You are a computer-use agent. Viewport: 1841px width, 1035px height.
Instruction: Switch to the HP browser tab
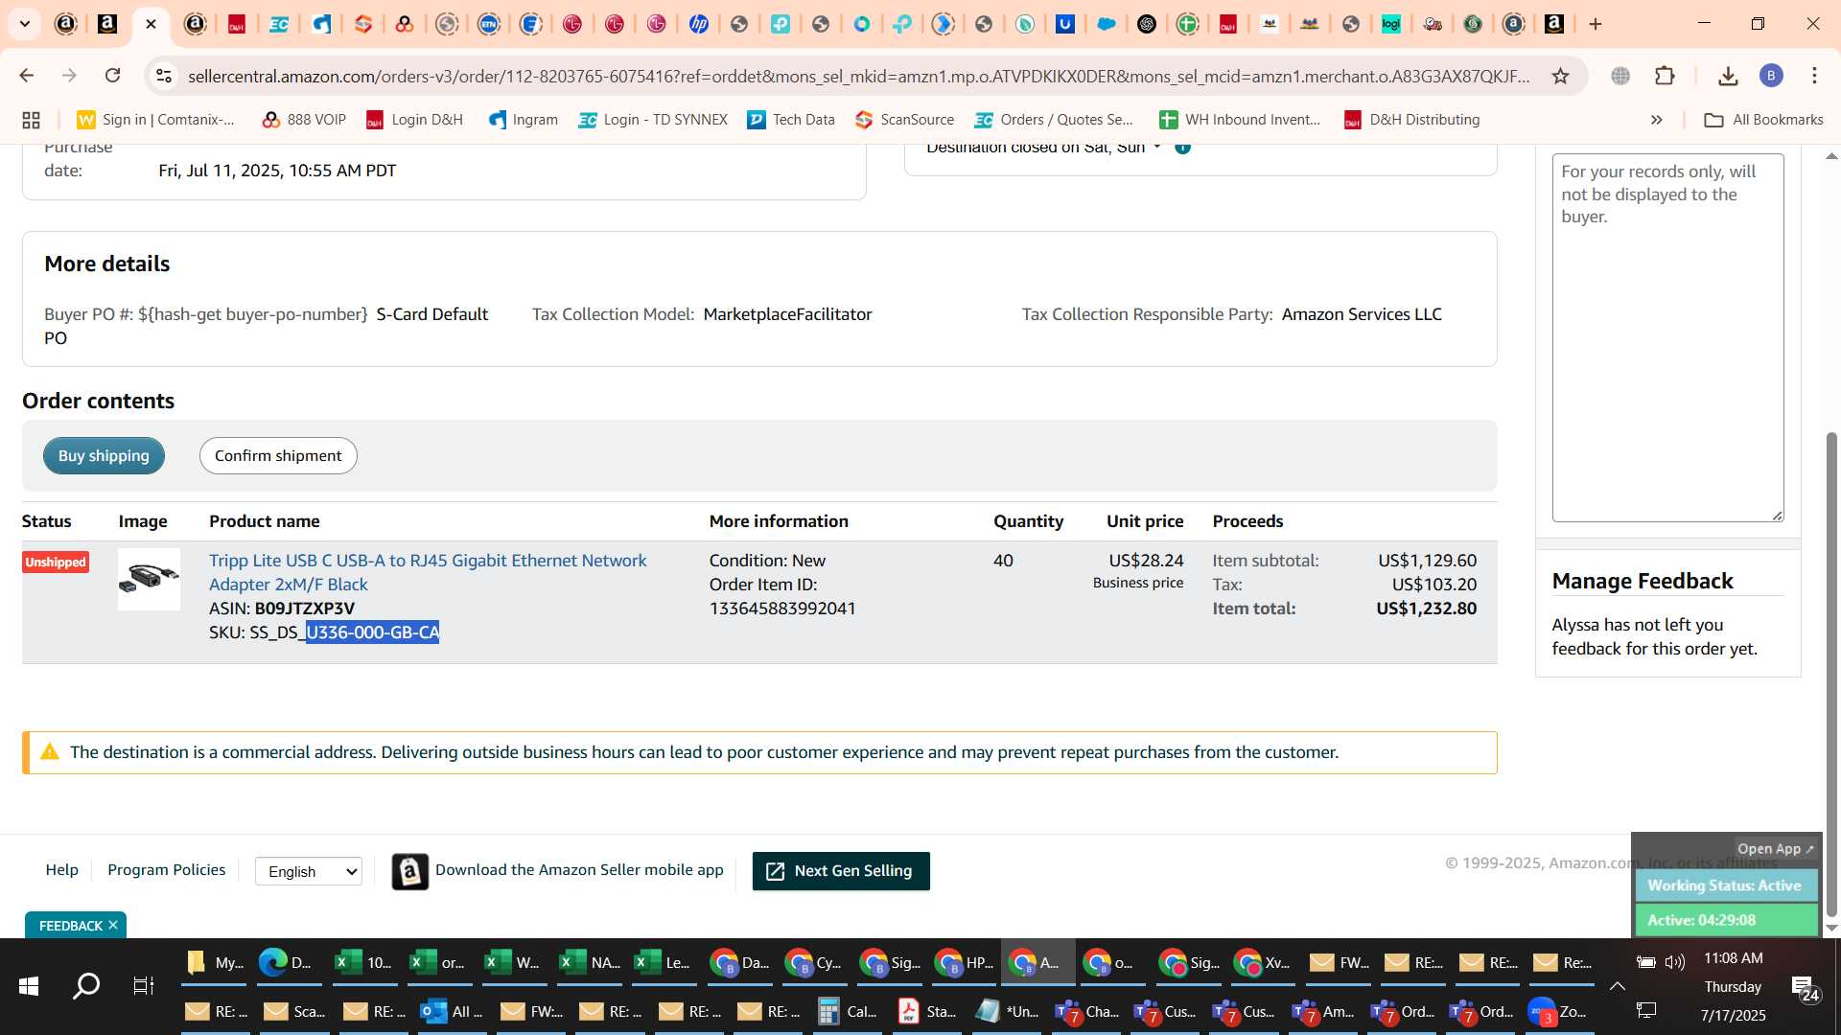(x=698, y=24)
